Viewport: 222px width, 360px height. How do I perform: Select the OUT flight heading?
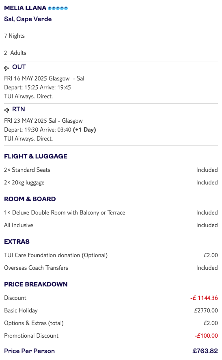tap(19, 67)
